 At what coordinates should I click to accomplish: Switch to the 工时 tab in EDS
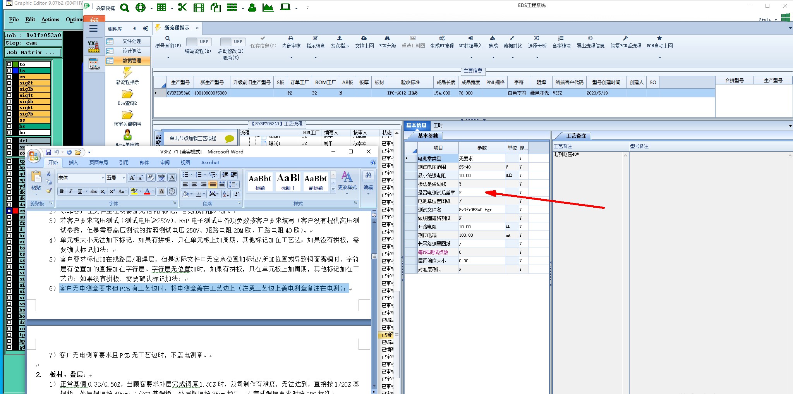click(438, 125)
